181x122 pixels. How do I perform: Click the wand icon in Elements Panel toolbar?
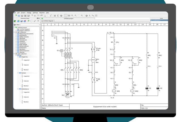coord(35,21)
